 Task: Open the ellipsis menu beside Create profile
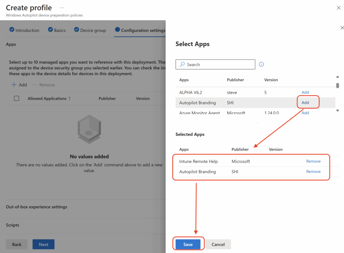pos(62,8)
